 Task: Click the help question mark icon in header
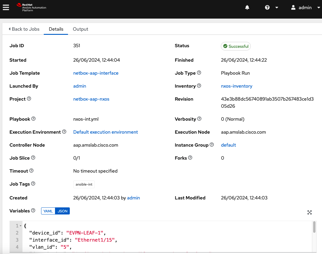pos(267,8)
